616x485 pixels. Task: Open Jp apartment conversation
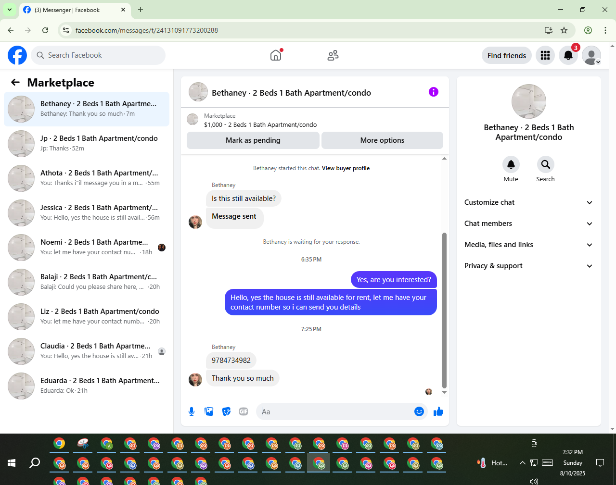point(87,143)
